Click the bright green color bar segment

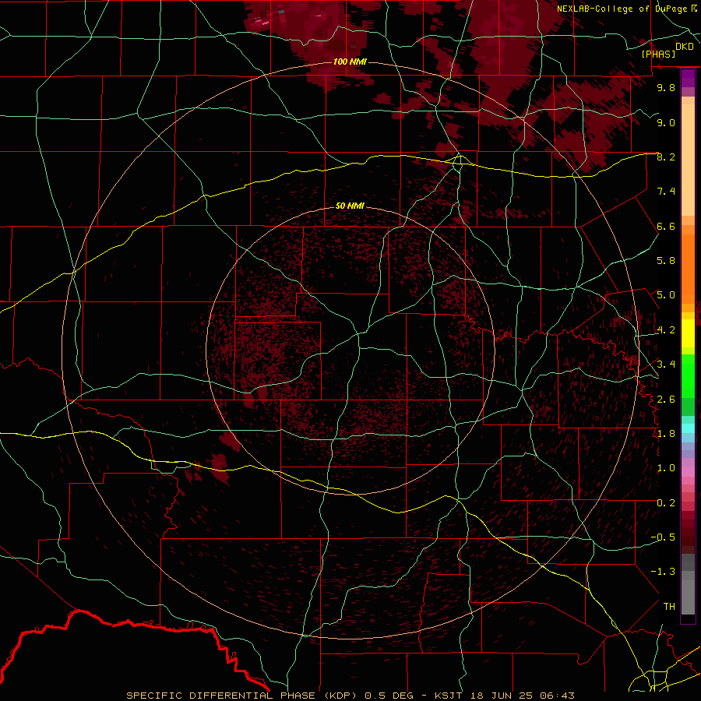pyautogui.click(x=688, y=375)
